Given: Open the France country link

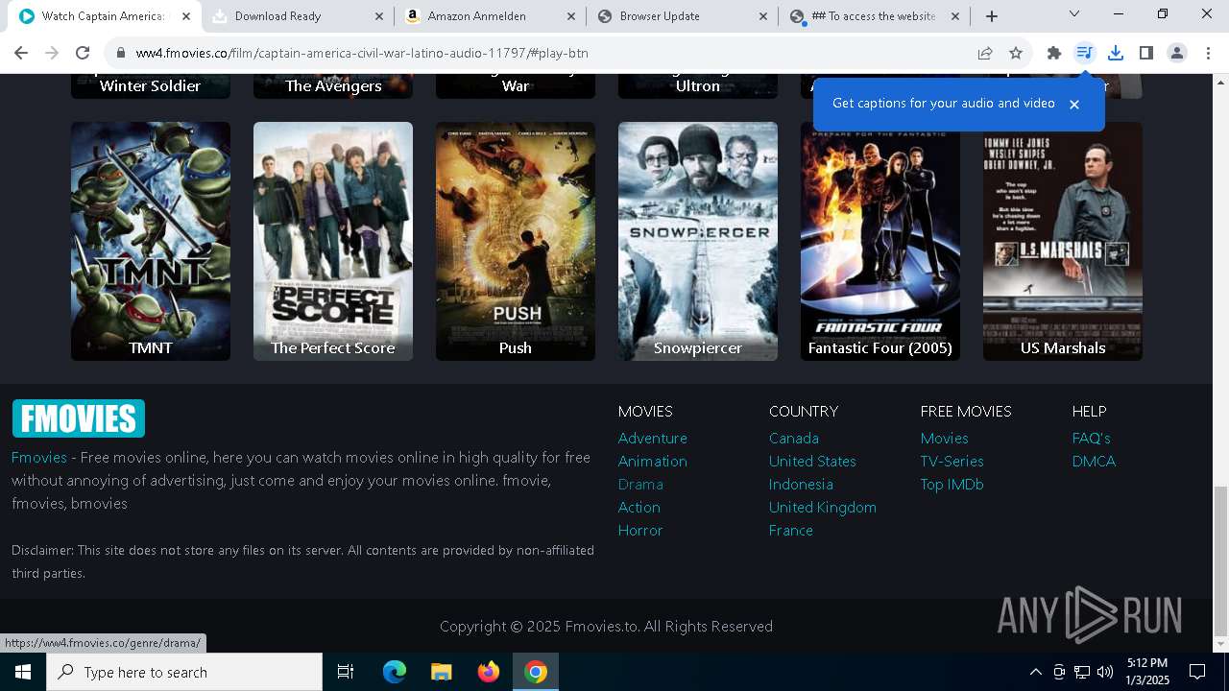Looking at the screenshot, I should pos(791,530).
